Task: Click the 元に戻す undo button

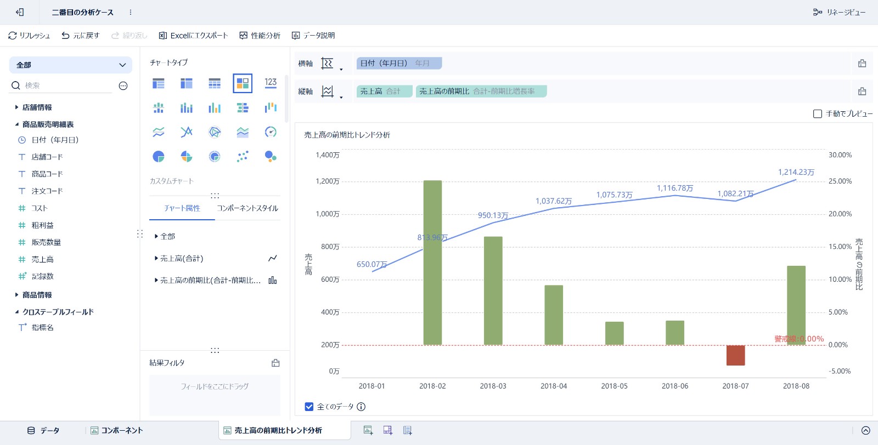Action: tap(81, 36)
